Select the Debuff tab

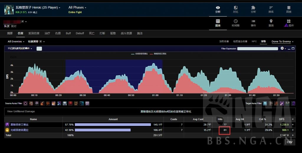click(80, 33)
